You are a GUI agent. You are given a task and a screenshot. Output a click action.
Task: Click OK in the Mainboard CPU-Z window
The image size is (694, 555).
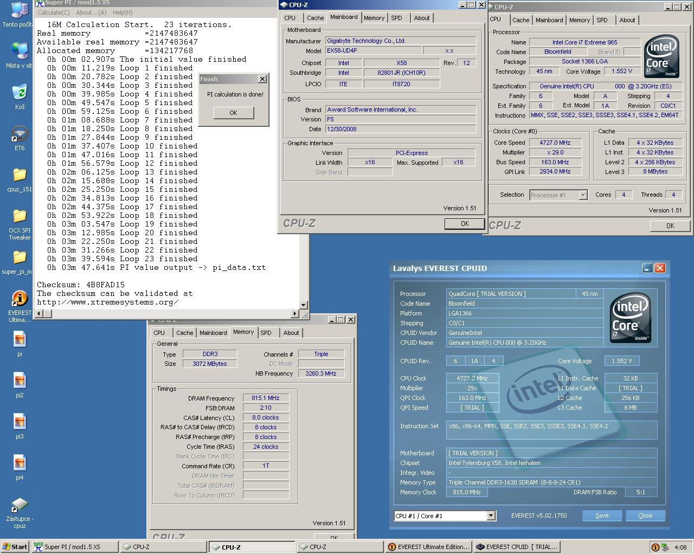tap(465, 224)
